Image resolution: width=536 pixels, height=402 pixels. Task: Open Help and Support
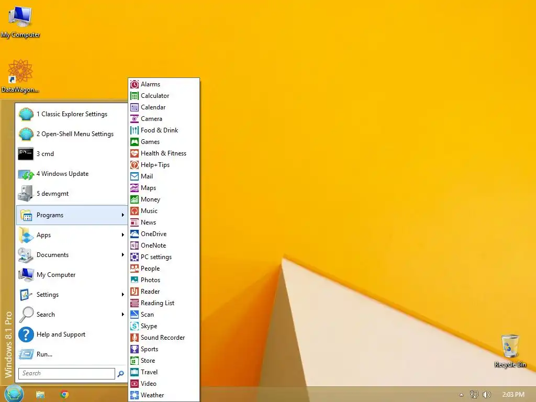(x=72, y=334)
